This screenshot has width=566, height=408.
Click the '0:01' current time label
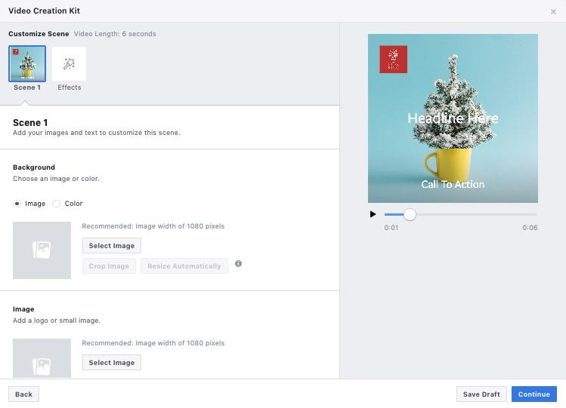(x=391, y=228)
